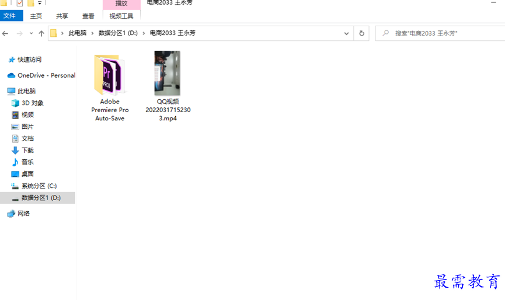Image resolution: width=505 pixels, height=300 pixels.
Task: Refresh the current folder view
Action: pyautogui.click(x=362, y=33)
